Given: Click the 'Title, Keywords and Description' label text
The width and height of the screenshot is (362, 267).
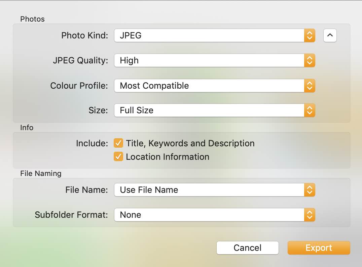Looking at the screenshot, I should [x=190, y=143].
